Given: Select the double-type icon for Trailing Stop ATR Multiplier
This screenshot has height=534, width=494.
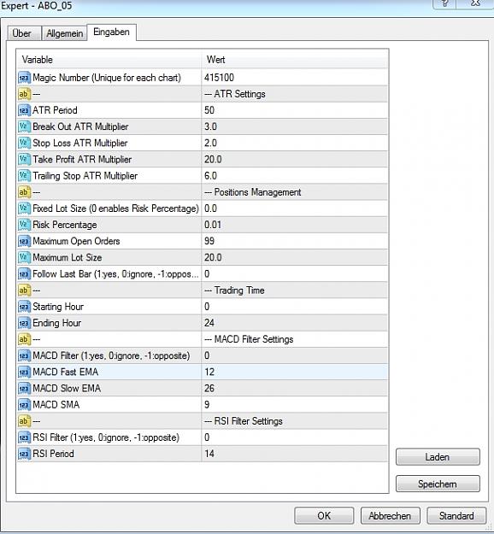Looking at the screenshot, I should [24, 176].
